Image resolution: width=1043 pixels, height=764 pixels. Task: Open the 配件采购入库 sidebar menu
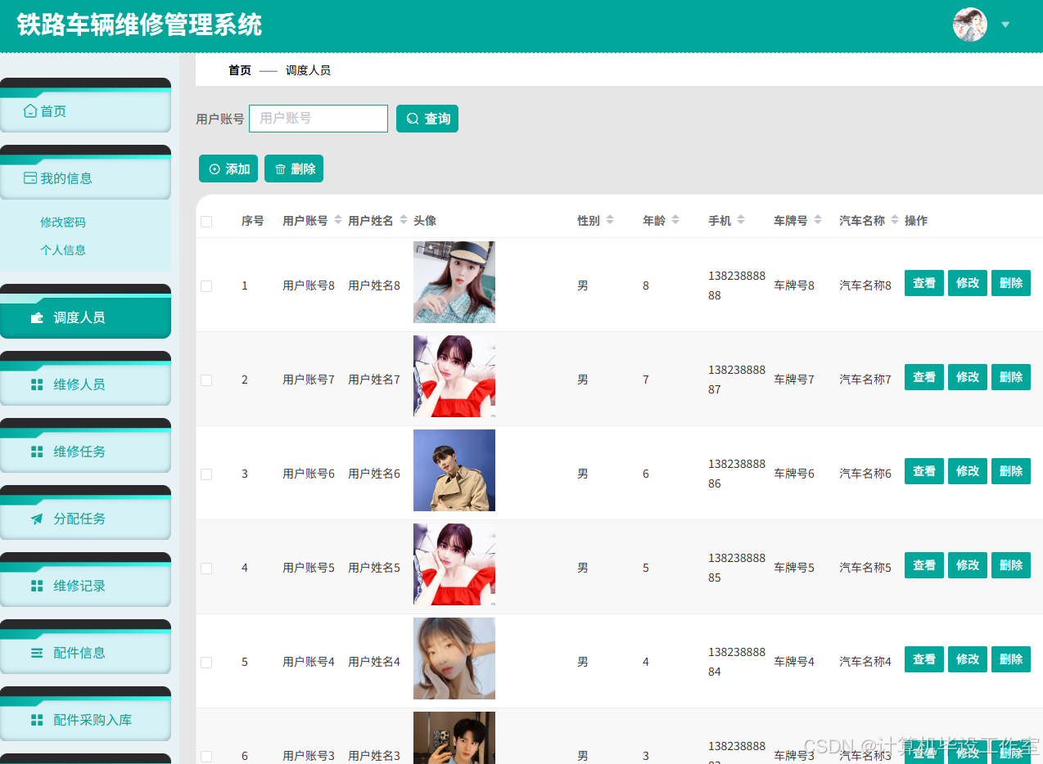click(85, 719)
